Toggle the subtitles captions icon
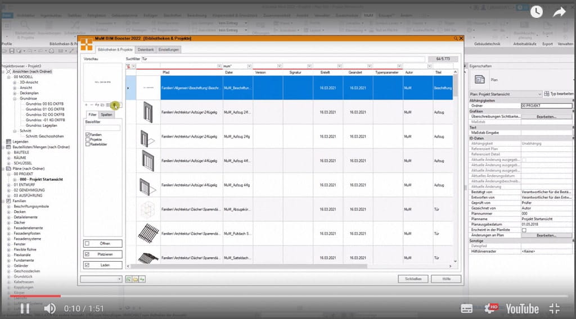576x319 pixels. (466, 308)
